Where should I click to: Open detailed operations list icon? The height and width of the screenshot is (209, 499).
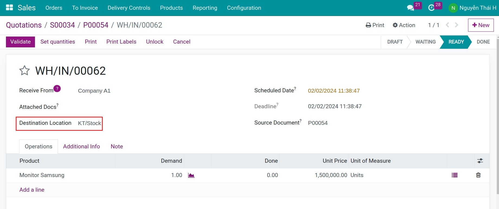pyautogui.click(x=455, y=175)
